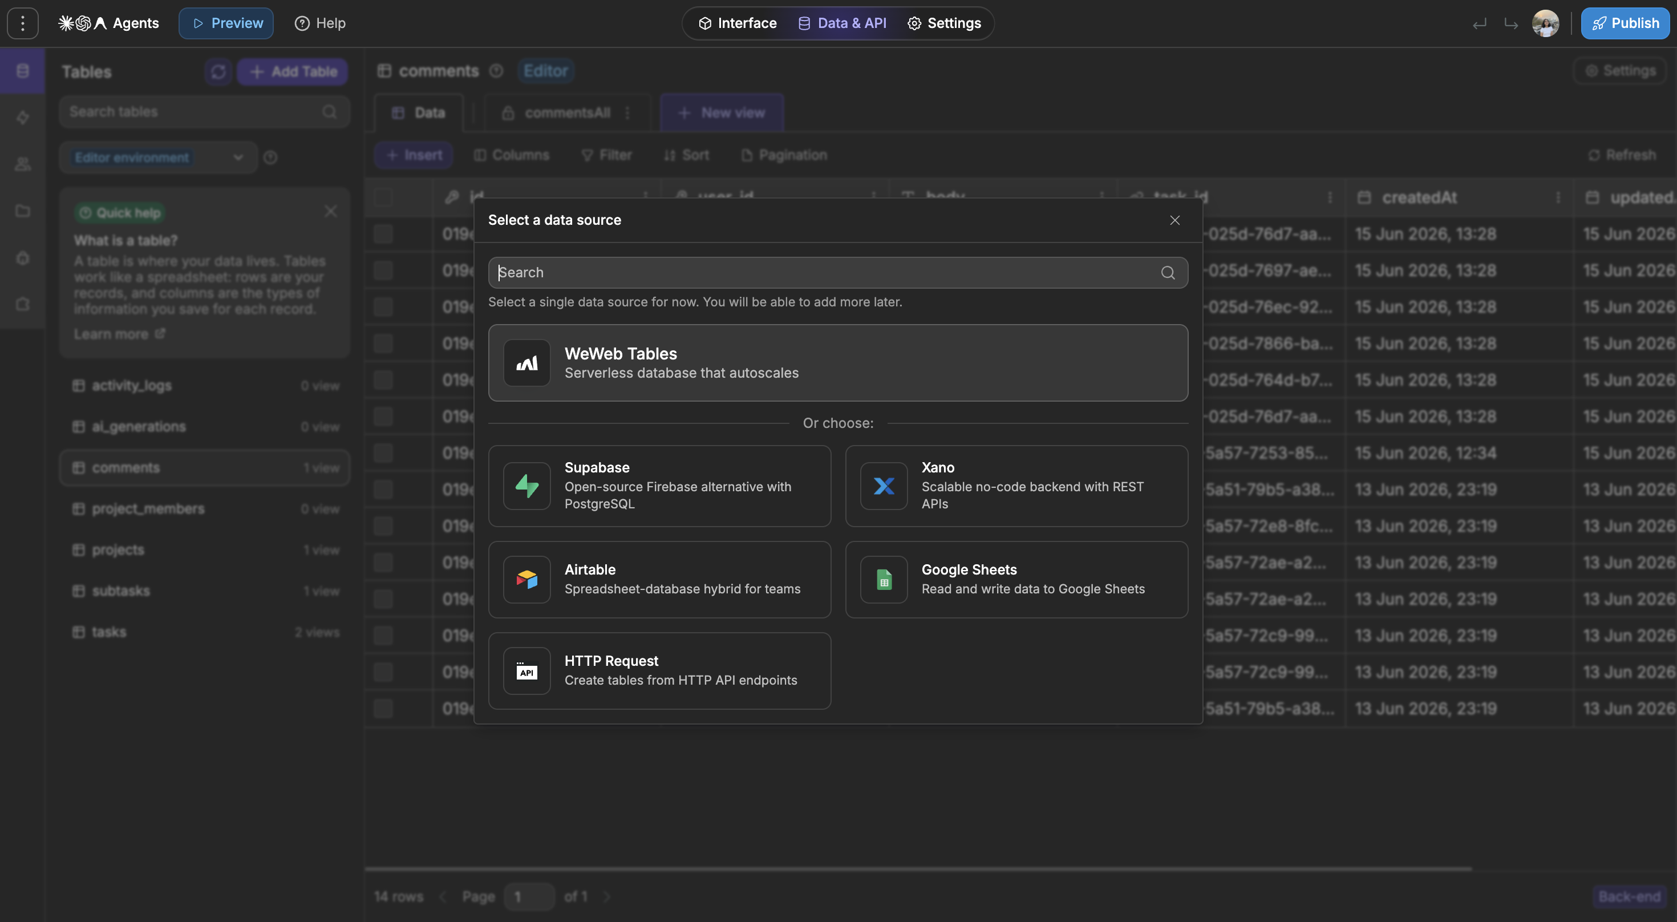The image size is (1677, 922).
Task: Click the HTTP Request API icon
Action: point(526,670)
